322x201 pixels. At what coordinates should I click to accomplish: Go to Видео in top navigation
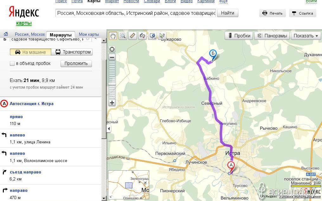point(186,1)
